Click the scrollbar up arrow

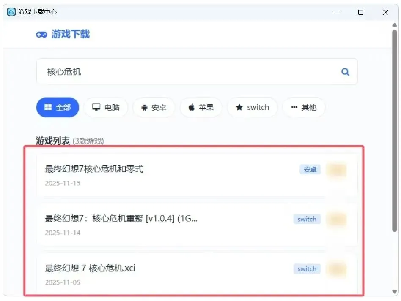tap(395, 25)
